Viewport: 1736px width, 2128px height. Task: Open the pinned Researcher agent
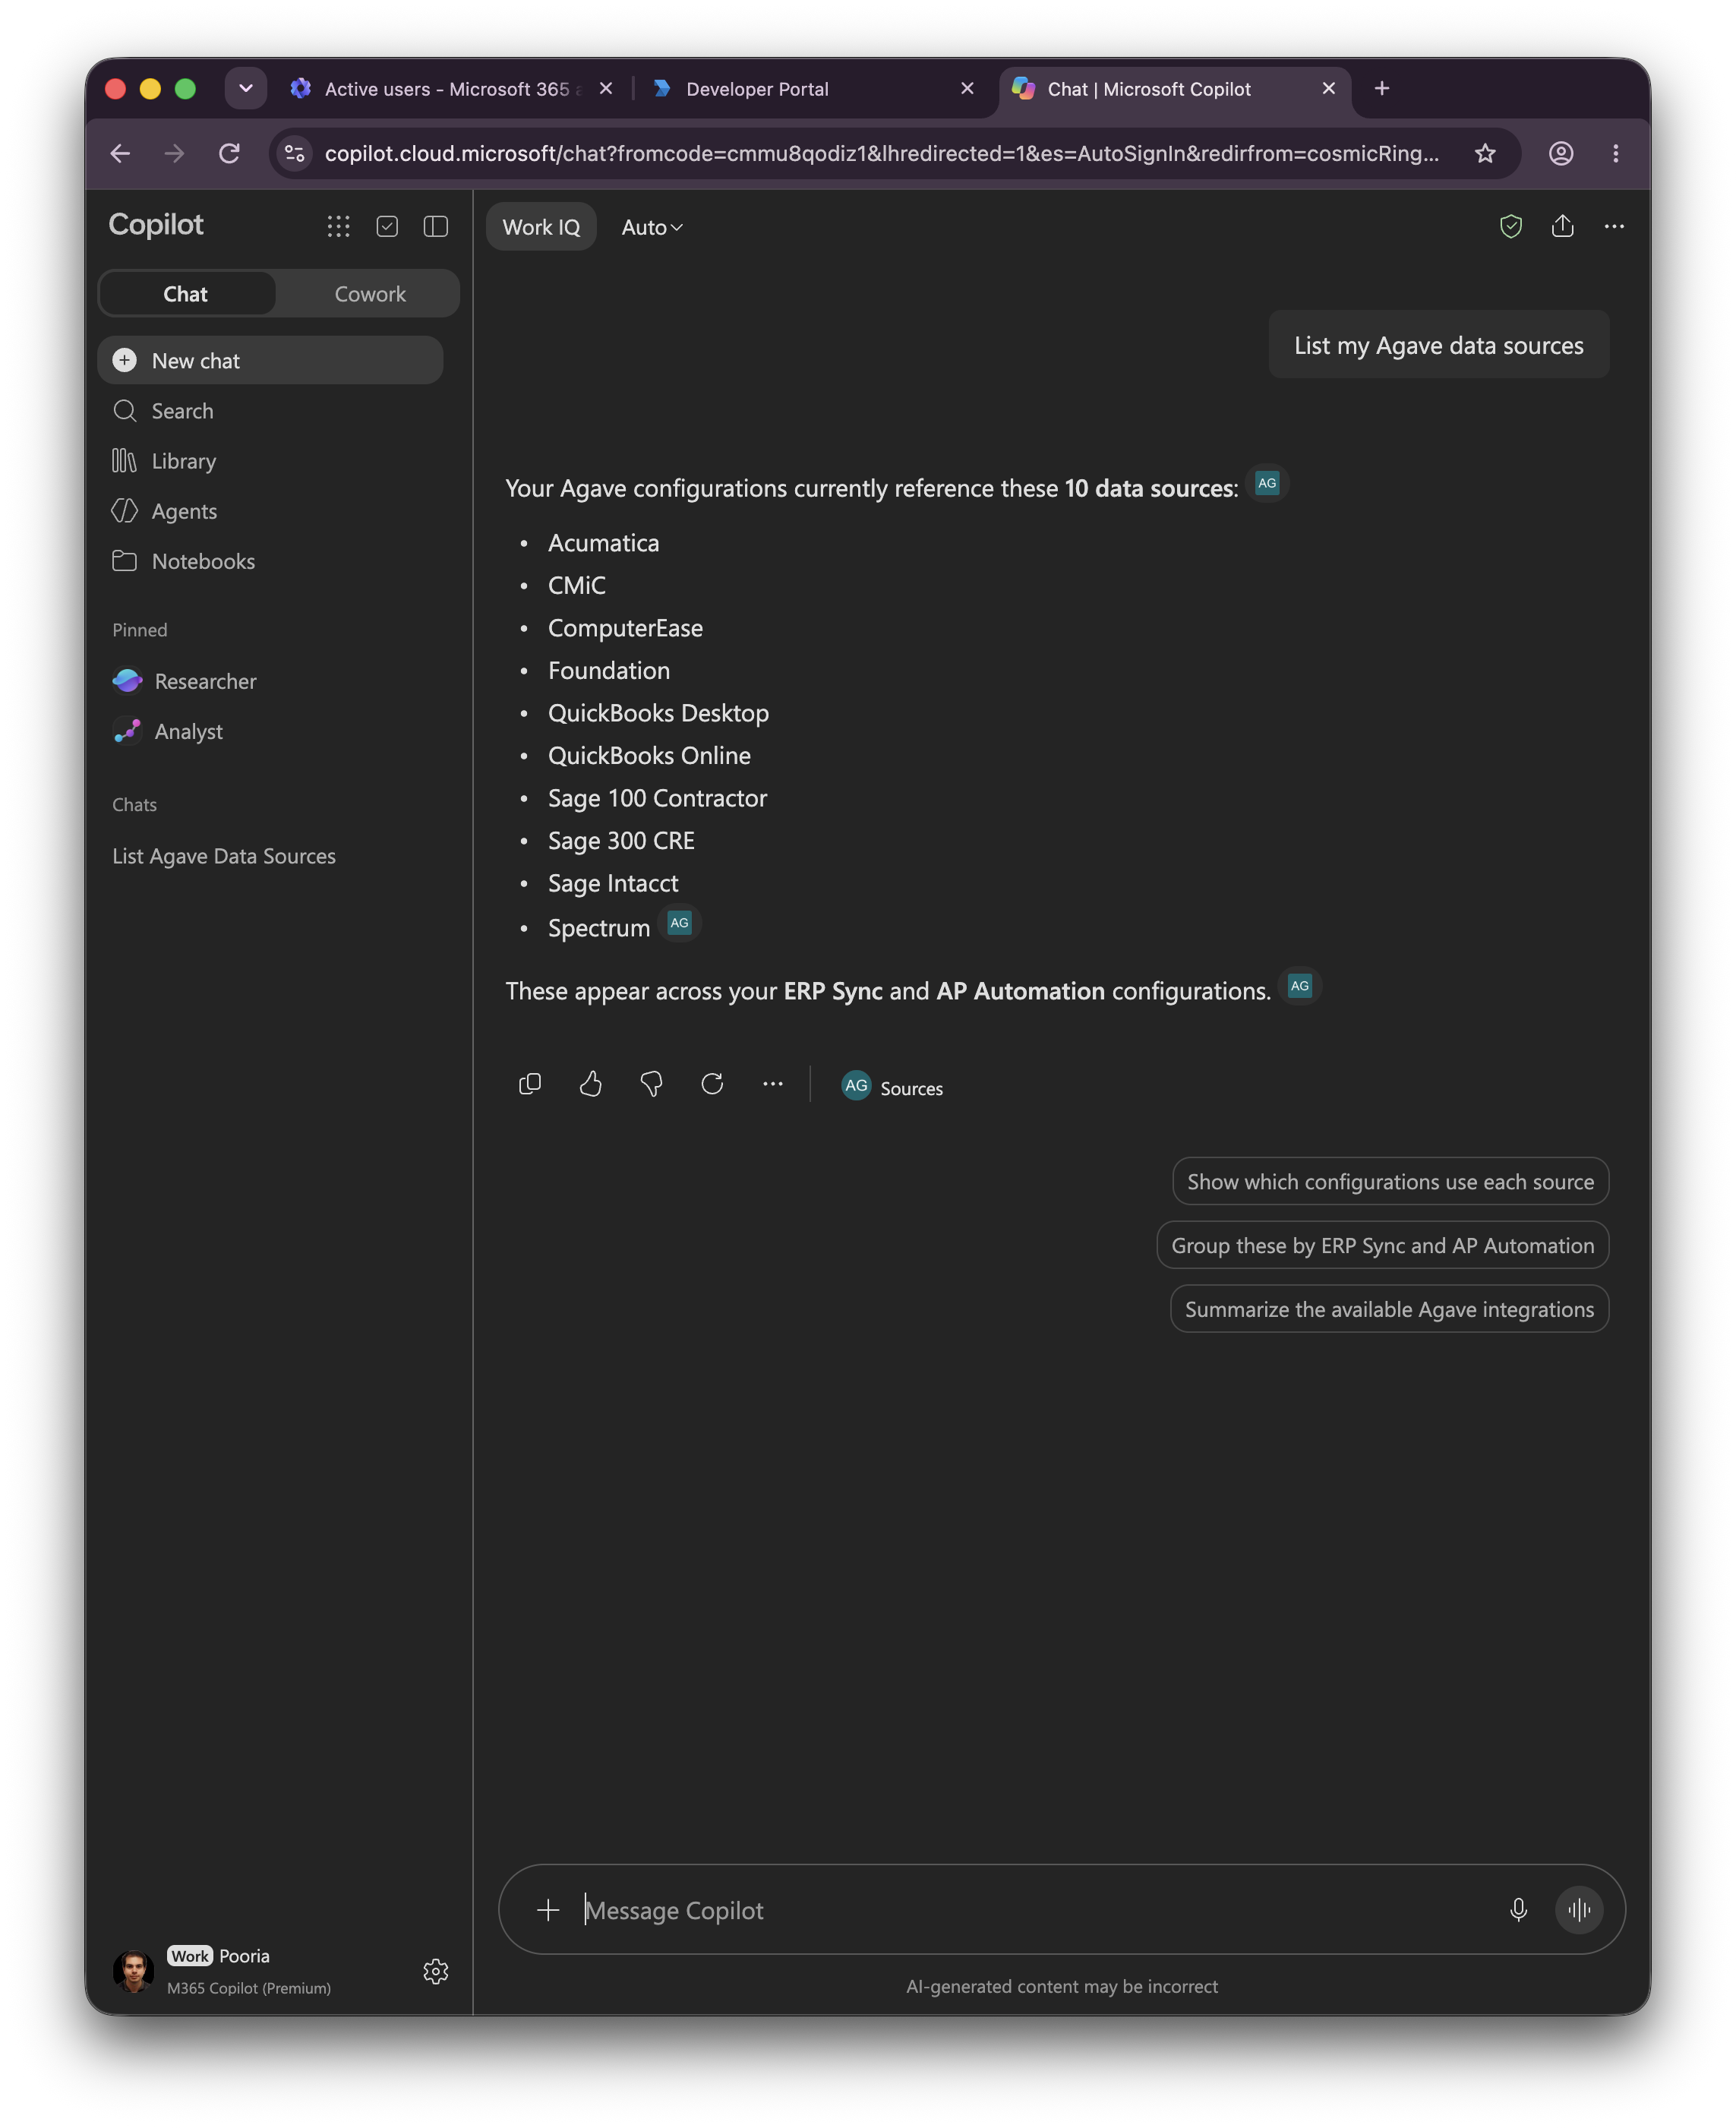pyautogui.click(x=270, y=680)
